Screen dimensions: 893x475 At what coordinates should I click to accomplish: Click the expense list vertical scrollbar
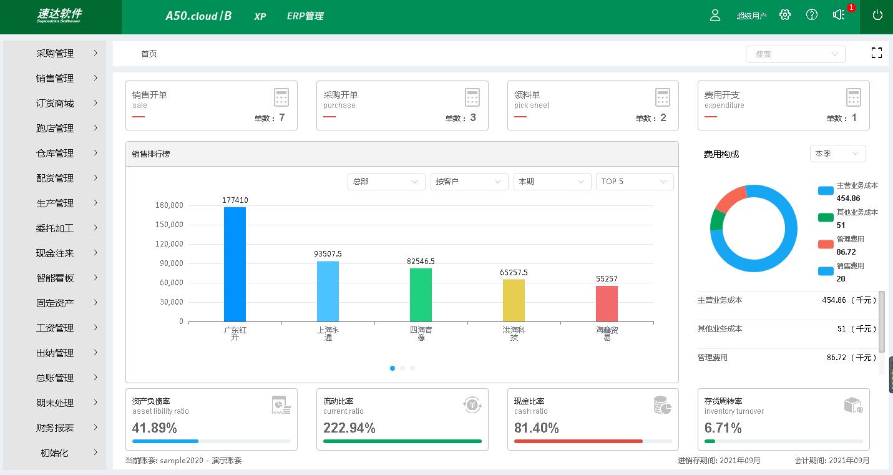[x=881, y=321]
